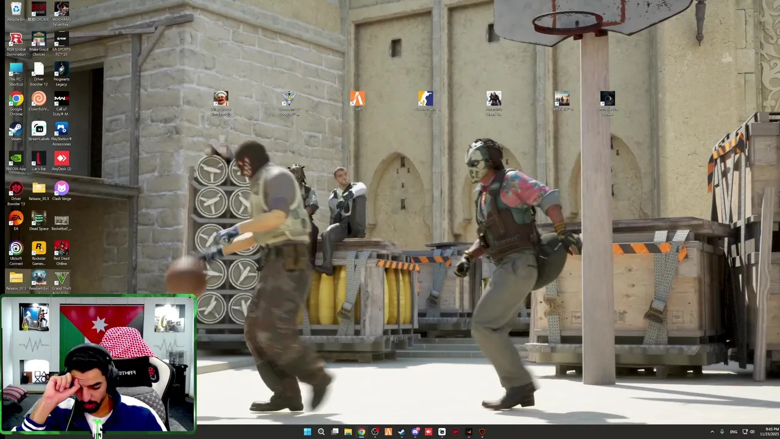The width and height of the screenshot is (780, 439).
Task: Launch ClownfishVoice desktop shortcut
Action: [38, 102]
